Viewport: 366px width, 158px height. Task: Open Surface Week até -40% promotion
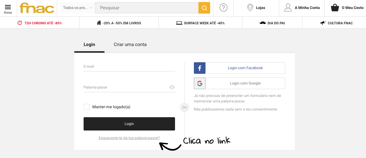point(200,23)
